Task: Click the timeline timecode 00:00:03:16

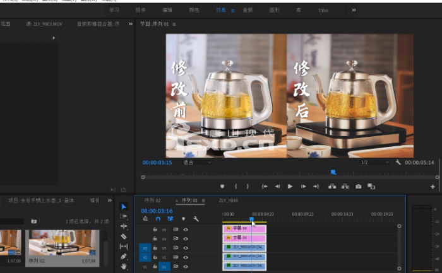Action: click(157, 211)
